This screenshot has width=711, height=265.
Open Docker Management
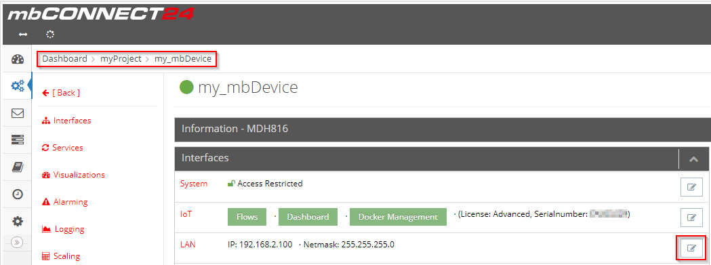(x=398, y=217)
